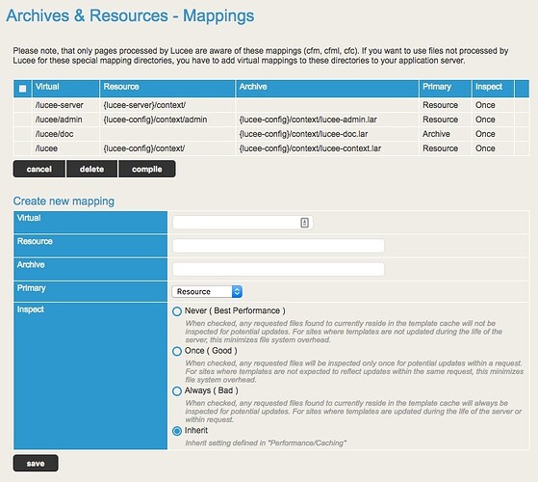Choose the Always (Bad) radio button
Viewport: 538px width, 482px height.
pyautogui.click(x=177, y=391)
